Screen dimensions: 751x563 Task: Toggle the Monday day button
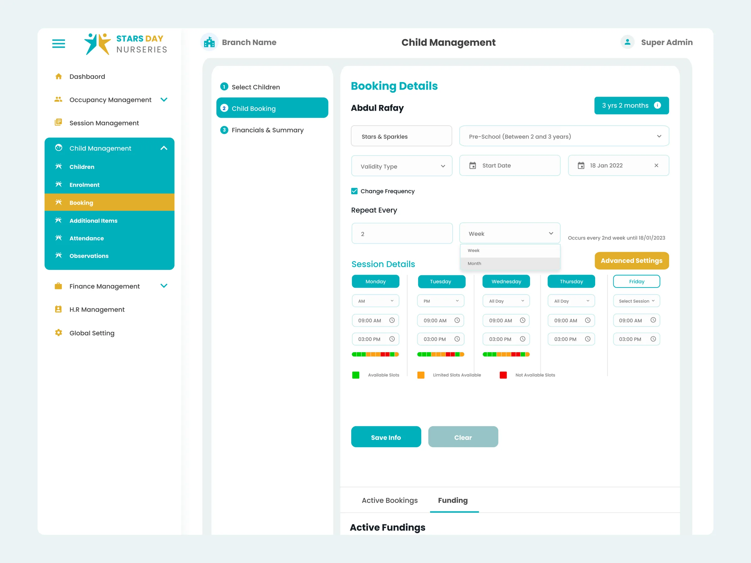coord(375,281)
